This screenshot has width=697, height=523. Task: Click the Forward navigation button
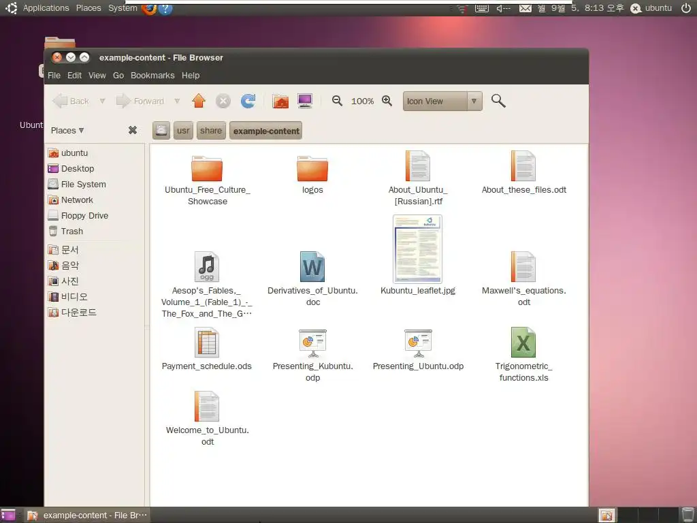(140, 101)
